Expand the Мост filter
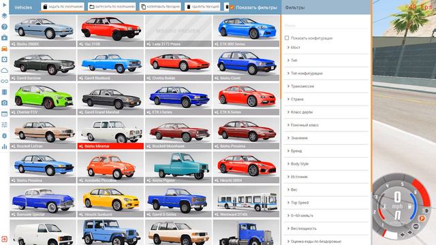 pos(326,48)
